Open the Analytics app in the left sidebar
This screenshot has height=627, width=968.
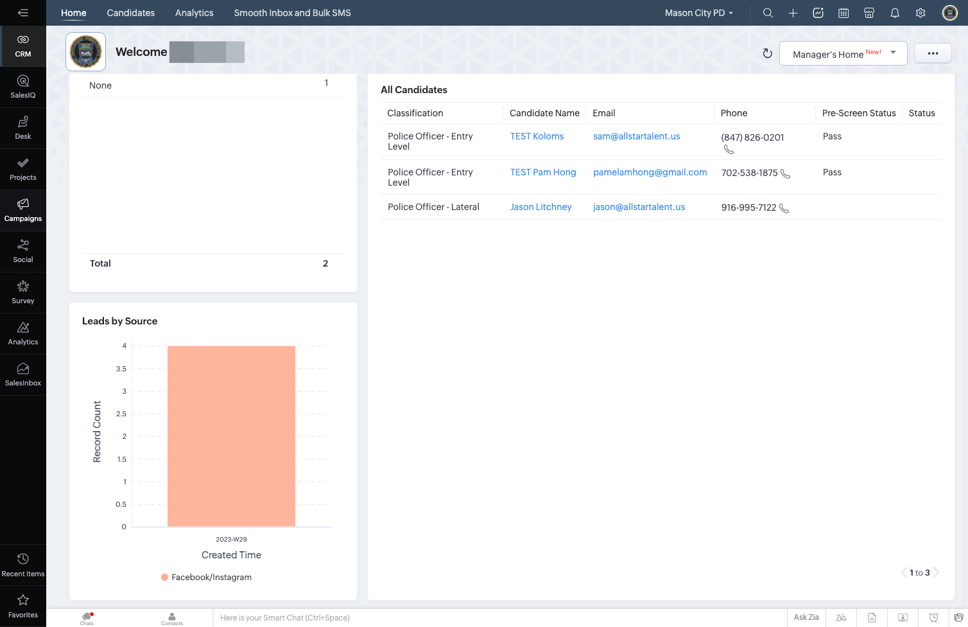[23, 334]
